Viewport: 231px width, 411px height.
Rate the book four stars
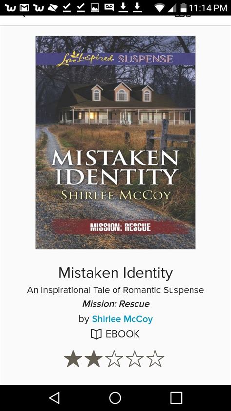(x=135, y=359)
